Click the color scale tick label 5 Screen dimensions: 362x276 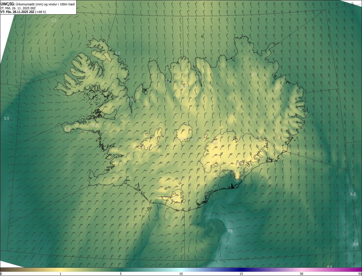[x=121, y=274]
